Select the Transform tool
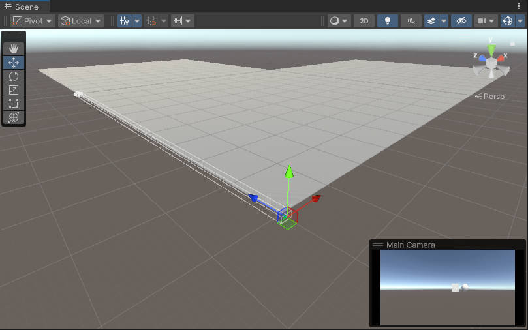Screen dimensions: 528x330 [x=14, y=117]
